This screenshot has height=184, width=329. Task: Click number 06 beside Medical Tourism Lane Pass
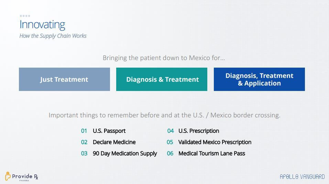click(x=170, y=153)
